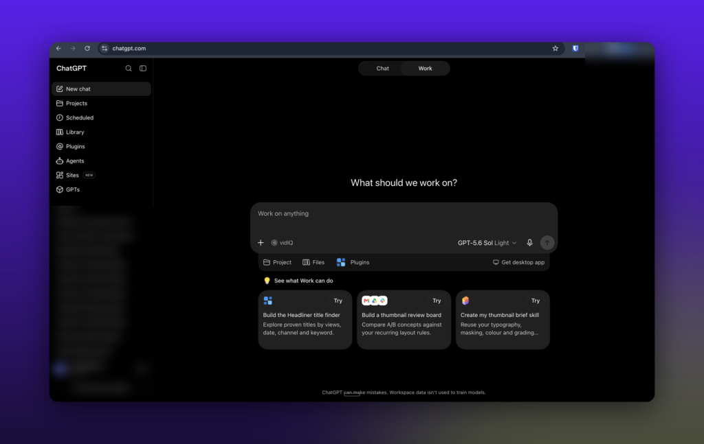Open the 'Build the Headliner title finder' card
Screen dimensions: 704x444
click(x=305, y=320)
